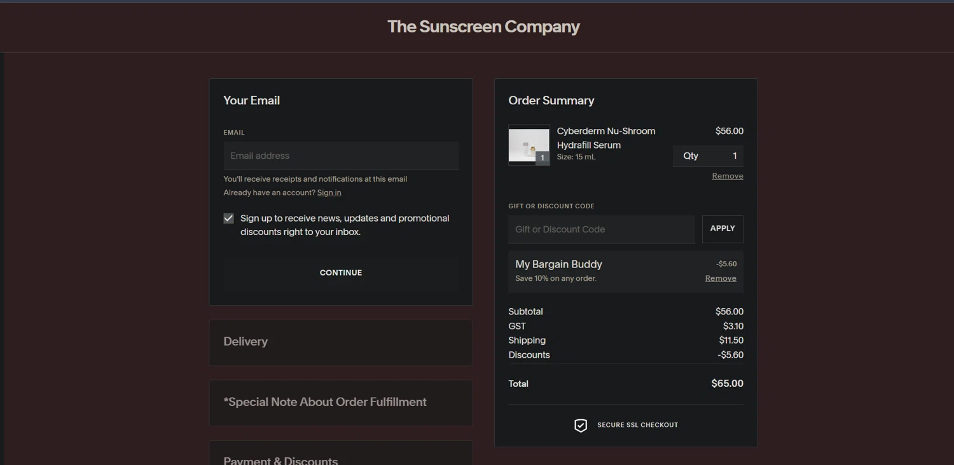Click the Cyberderm Nu-Shroom Hydrafill Serum name
Screen dimensions: 954x465
tap(606, 138)
